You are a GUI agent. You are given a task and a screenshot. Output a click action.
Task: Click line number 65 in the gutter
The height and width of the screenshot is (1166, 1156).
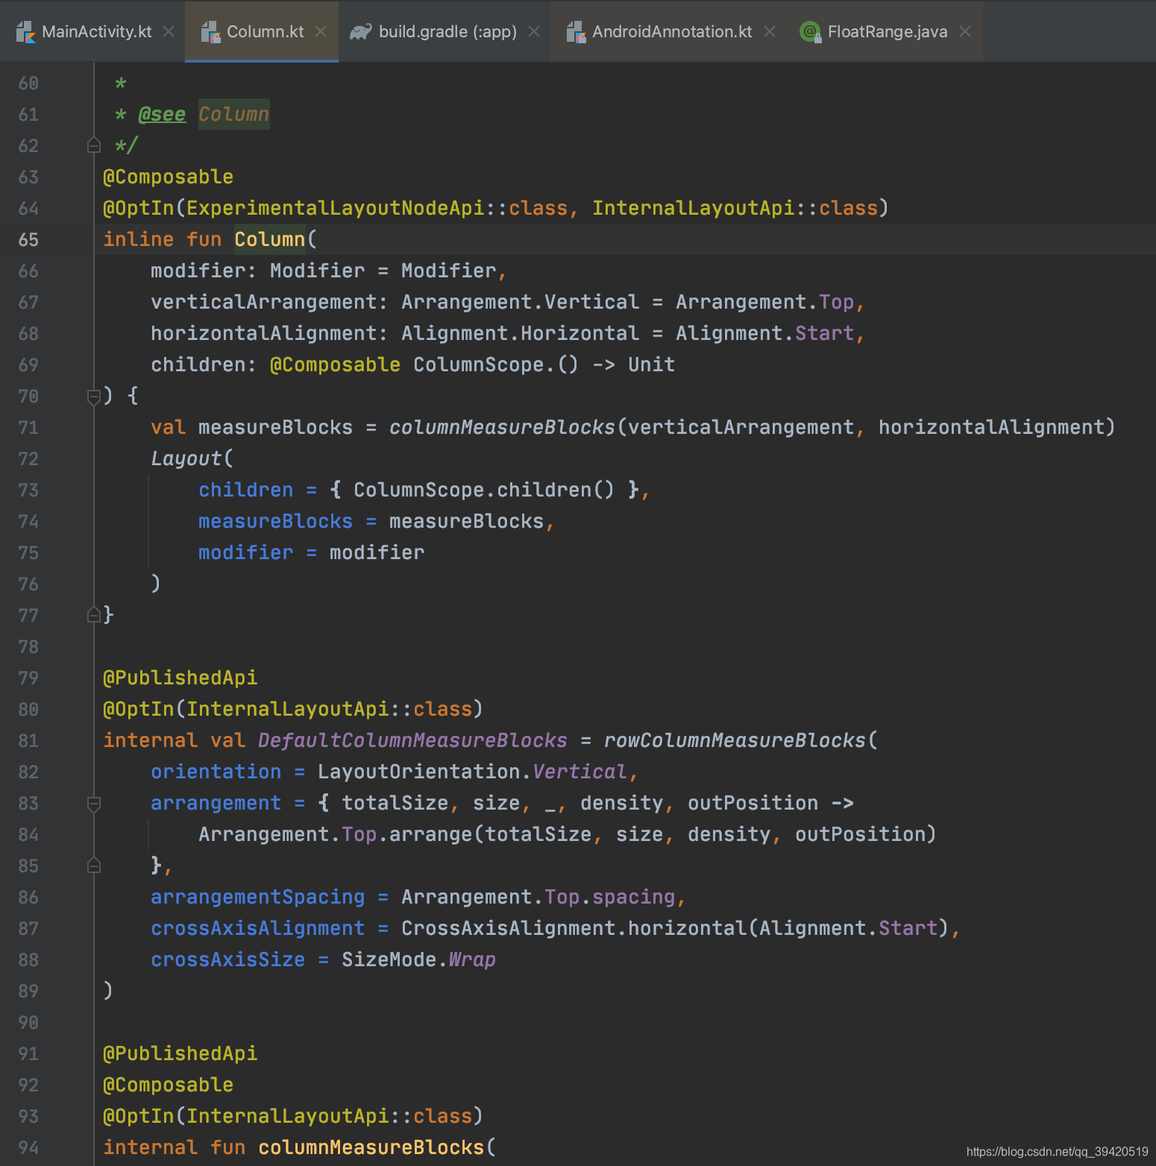tap(28, 239)
